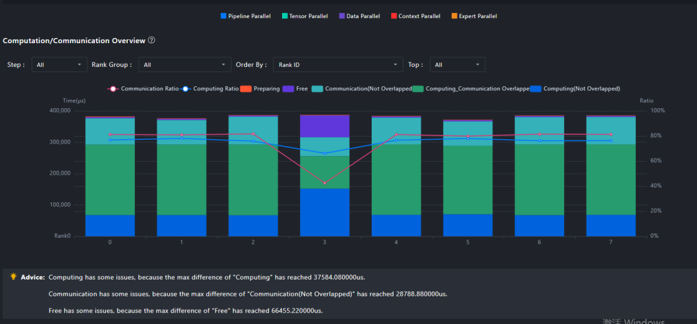Click the x-axis label 6
Screen dimensions: 697x324
(x=539, y=242)
